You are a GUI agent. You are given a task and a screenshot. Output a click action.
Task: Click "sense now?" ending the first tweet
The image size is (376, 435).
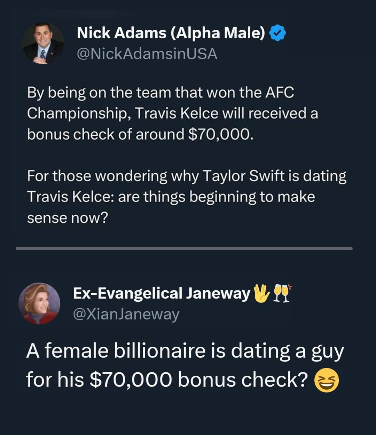(x=68, y=218)
